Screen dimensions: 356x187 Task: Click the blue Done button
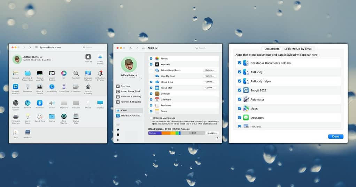[335, 137]
